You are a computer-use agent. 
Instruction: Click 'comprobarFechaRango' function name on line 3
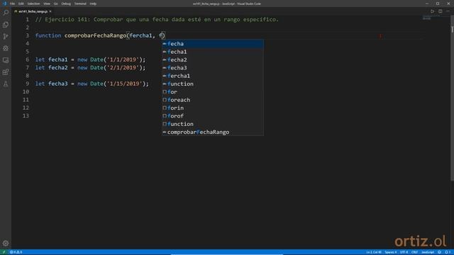[95, 35]
